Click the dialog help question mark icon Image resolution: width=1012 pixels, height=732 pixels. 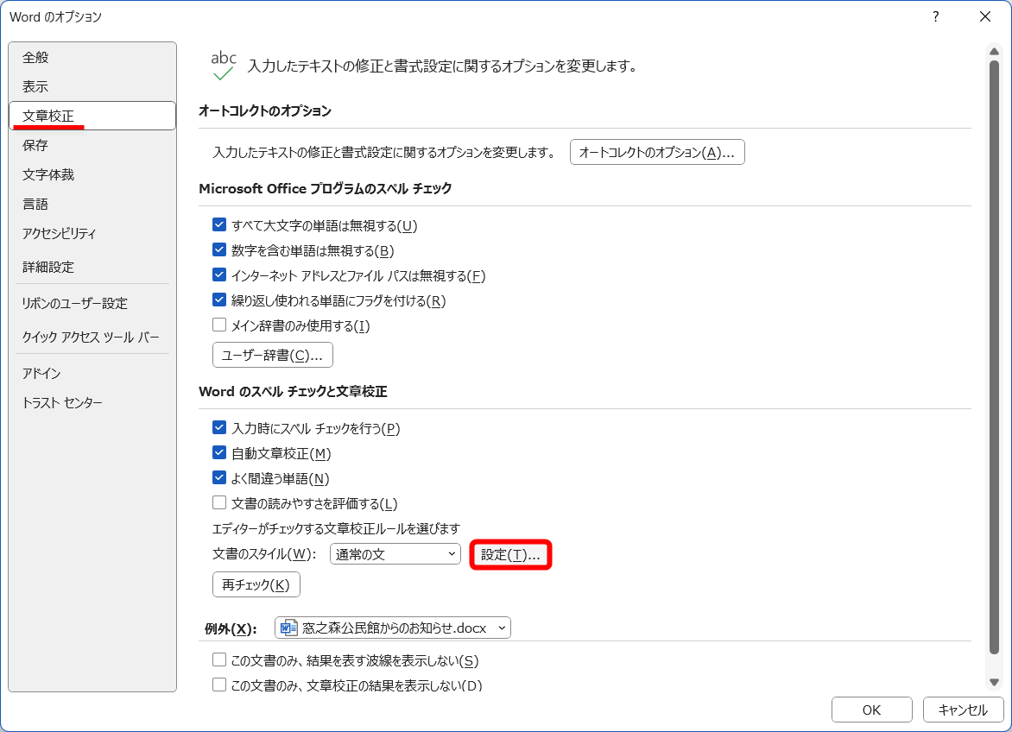point(935,16)
